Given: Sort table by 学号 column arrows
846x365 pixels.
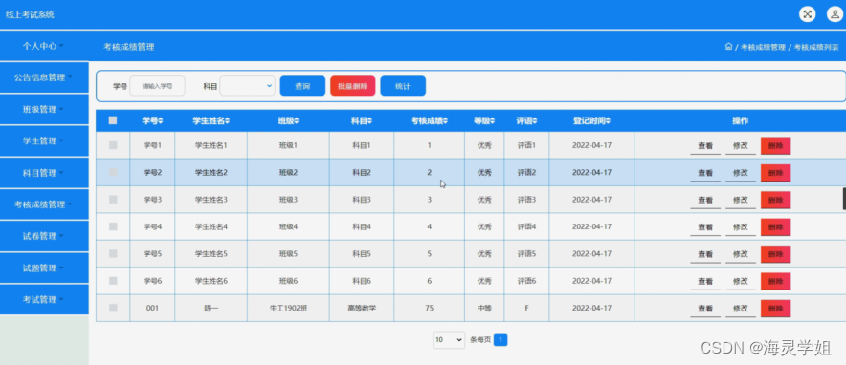Looking at the screenshot, I should pyautogui.click(x=161, y=121).
